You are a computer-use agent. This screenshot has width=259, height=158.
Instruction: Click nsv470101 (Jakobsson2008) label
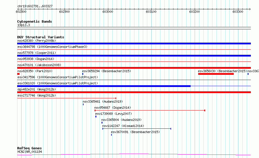click(39, 65)
